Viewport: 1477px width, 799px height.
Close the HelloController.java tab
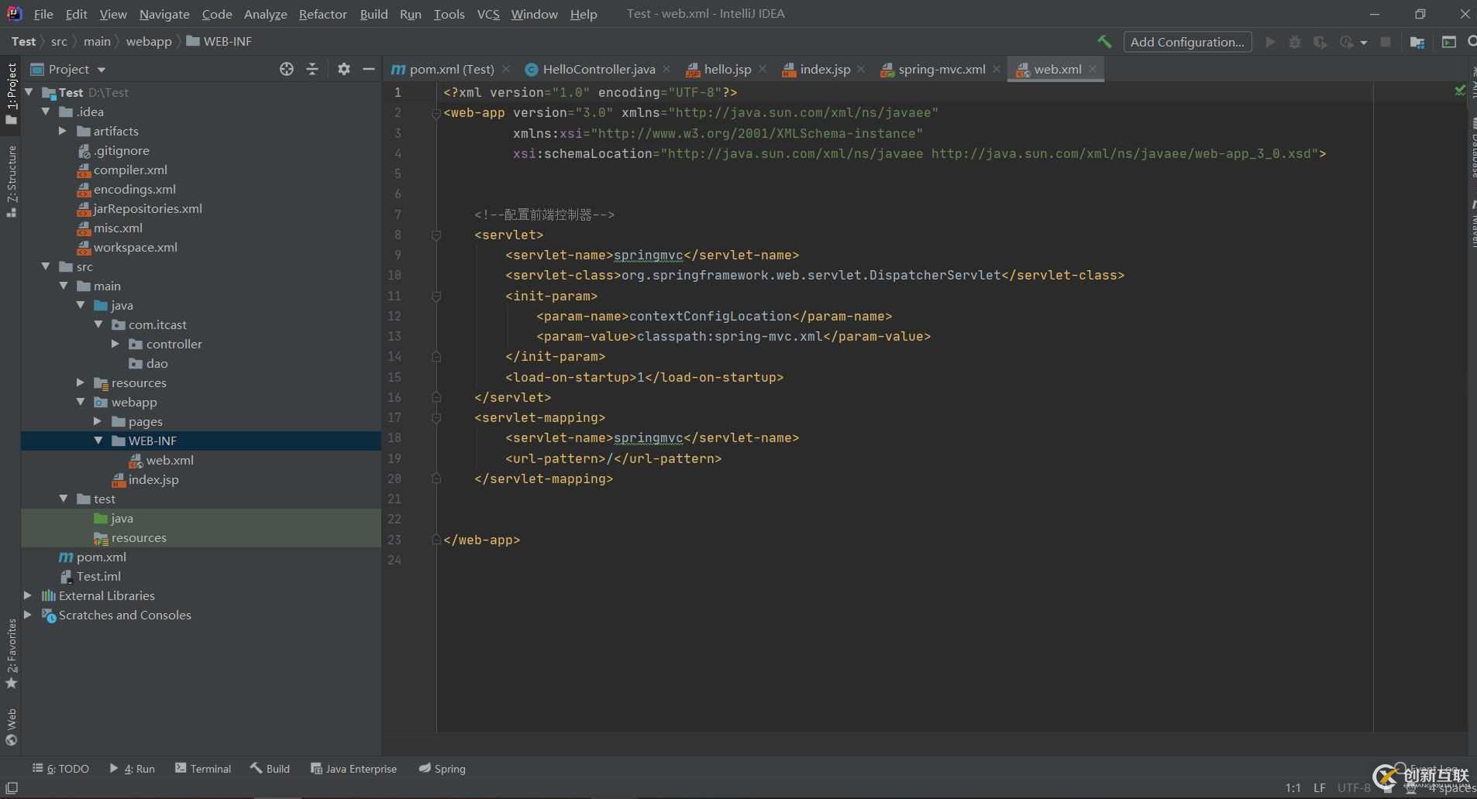pos(666,69)
